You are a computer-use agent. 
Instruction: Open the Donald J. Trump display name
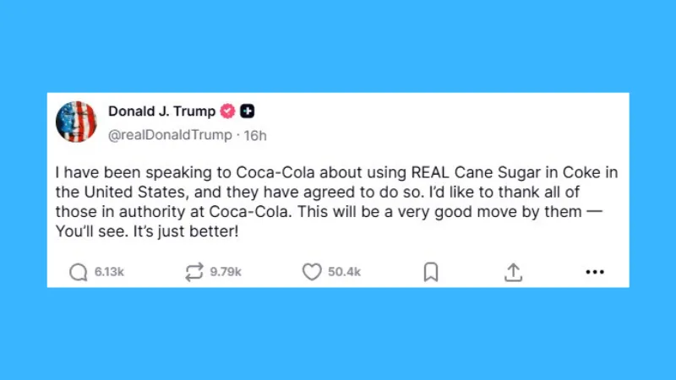161,111
